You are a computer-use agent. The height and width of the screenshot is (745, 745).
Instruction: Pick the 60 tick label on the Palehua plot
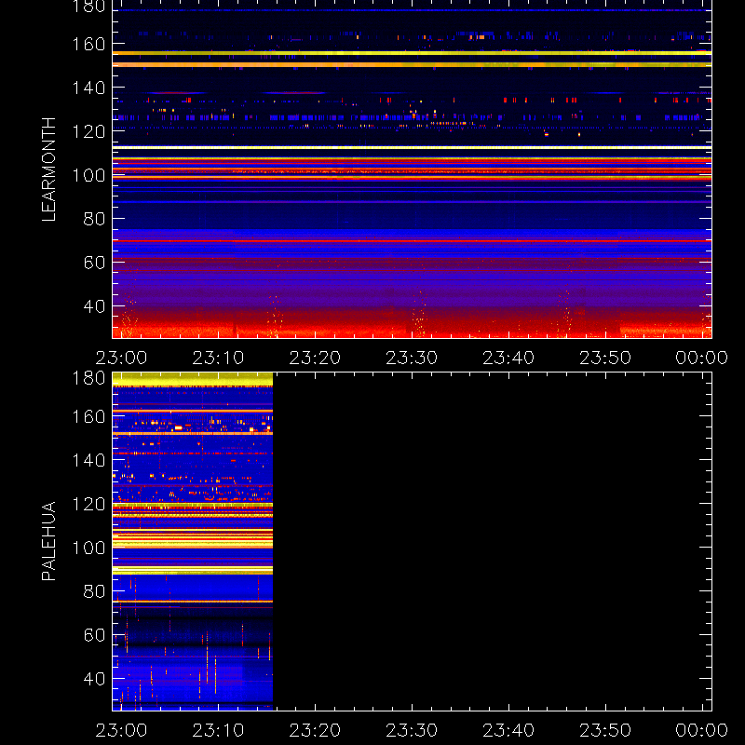pos(94,635)
